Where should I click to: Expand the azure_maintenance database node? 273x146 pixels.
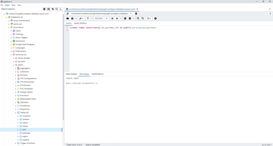tap(9, 21)
